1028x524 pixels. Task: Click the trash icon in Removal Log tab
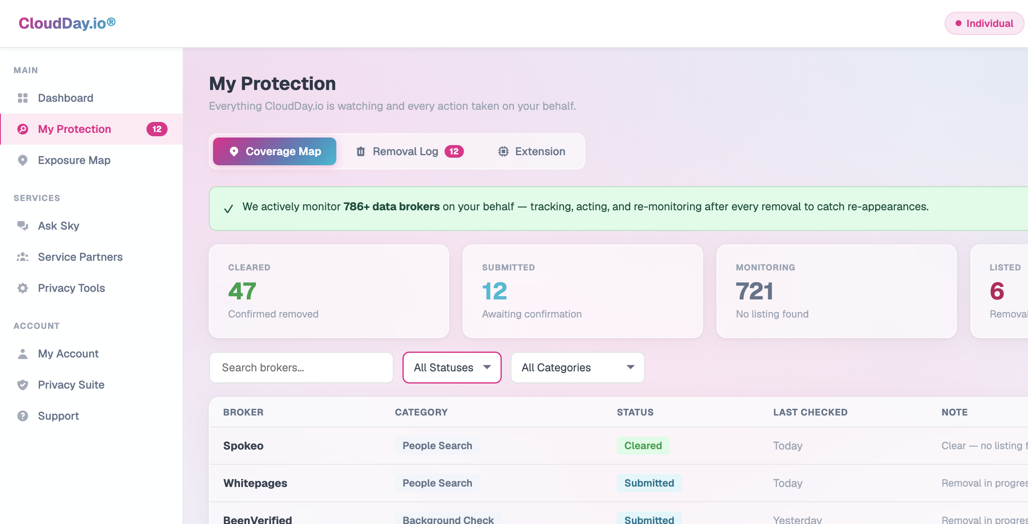point(361,151)
